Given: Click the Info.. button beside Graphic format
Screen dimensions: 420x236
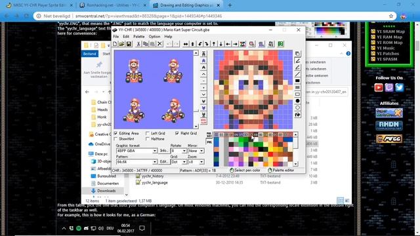Looking at the screenshot, I should click(163, 151).
